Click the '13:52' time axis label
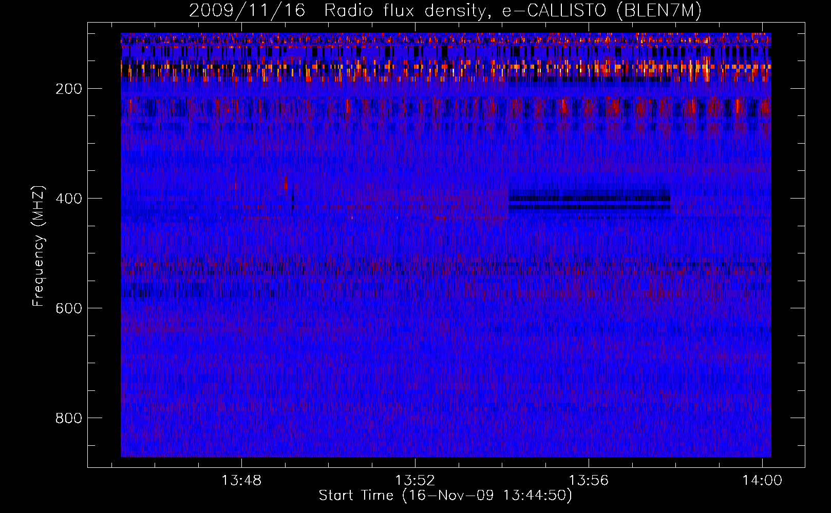The width and height of the screenshot is (831, 513). [415, 481]
